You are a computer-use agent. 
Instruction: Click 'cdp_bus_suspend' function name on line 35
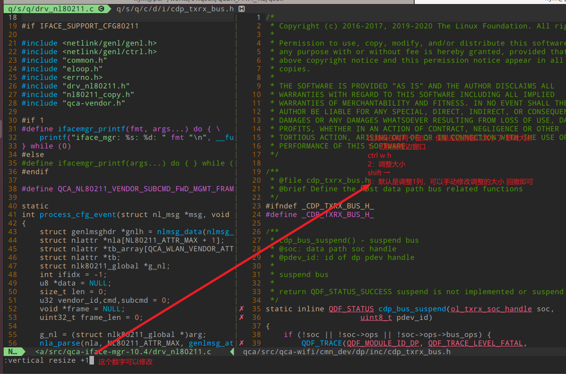412,309
